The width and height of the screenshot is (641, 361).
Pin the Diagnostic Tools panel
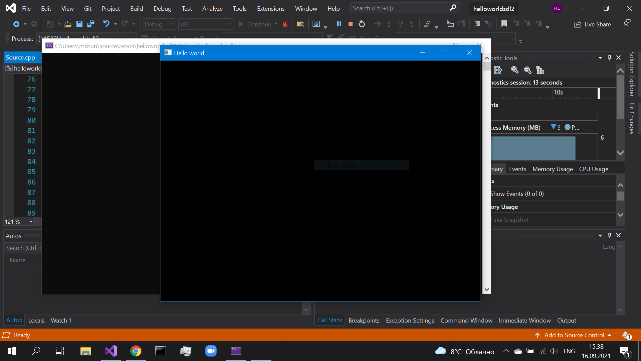coord(610,58)
